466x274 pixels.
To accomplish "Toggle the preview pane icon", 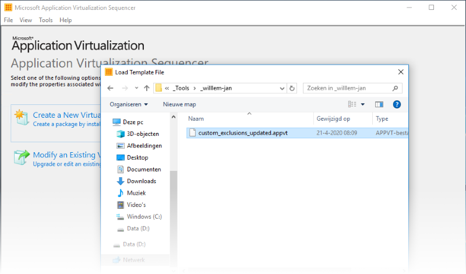I will click(379, 104).
